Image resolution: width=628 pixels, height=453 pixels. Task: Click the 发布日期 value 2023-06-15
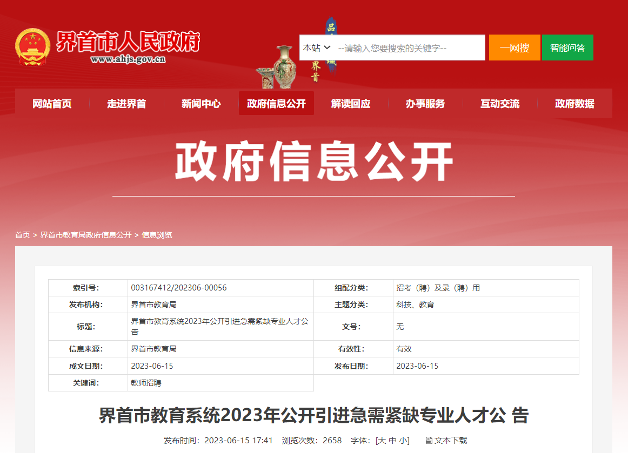[x=417, y=366]
